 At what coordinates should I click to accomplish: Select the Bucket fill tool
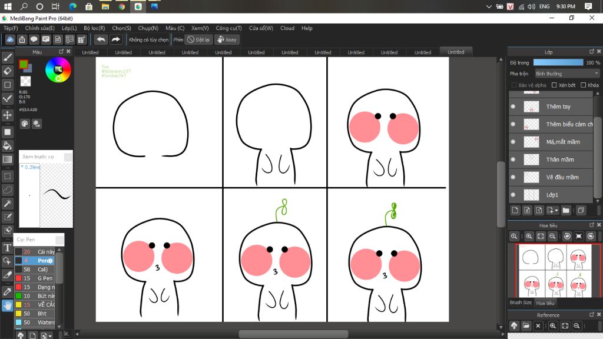(x=7, y=146)
